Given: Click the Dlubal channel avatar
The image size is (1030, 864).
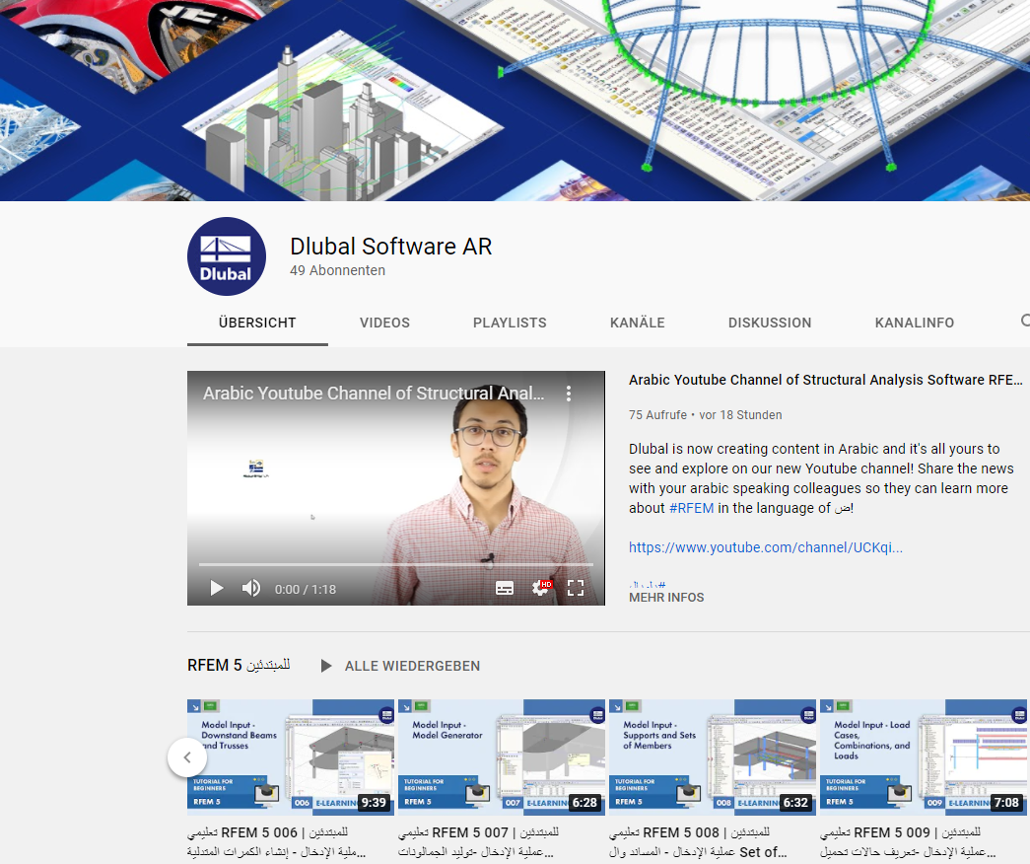Looking at the screenshot, I should point(227,256).
